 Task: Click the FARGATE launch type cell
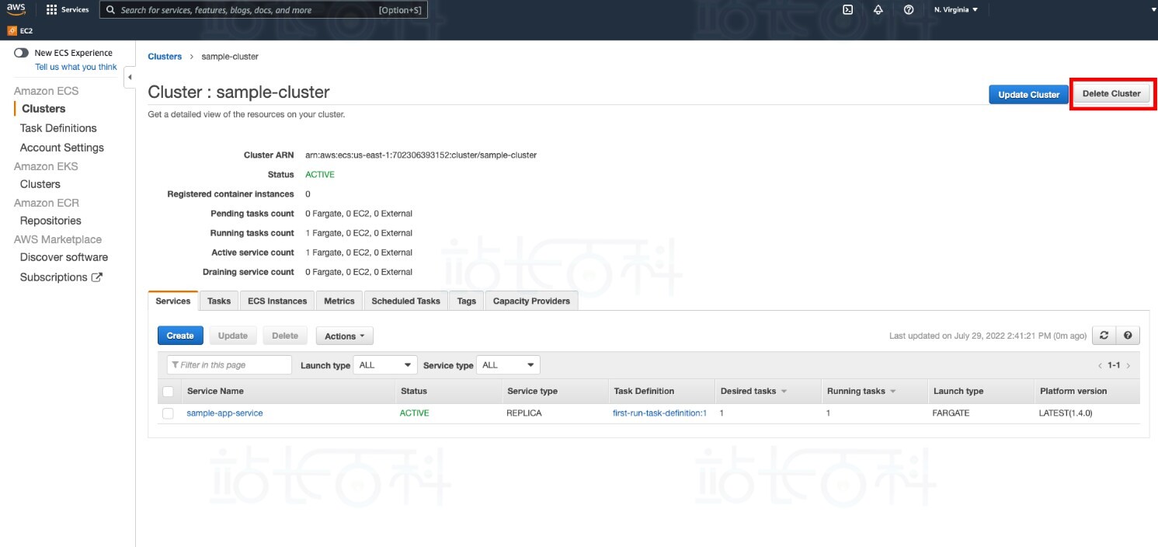(951, 413)
